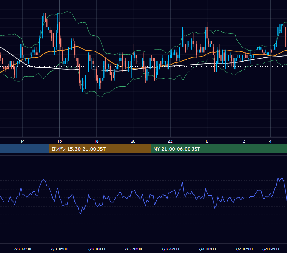Screen dimensions: 287x253
Task: Click the 20 hour label on the upper axis
Action: (x=133, y=141)
